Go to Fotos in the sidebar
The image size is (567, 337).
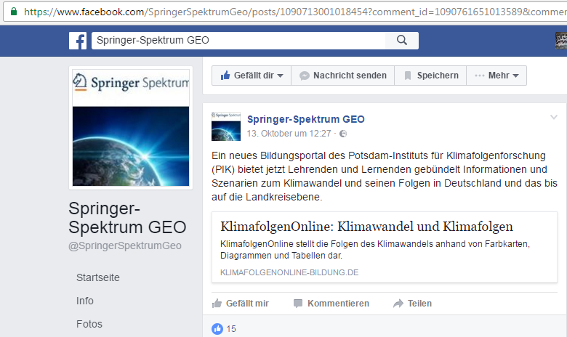pos(89,324)
